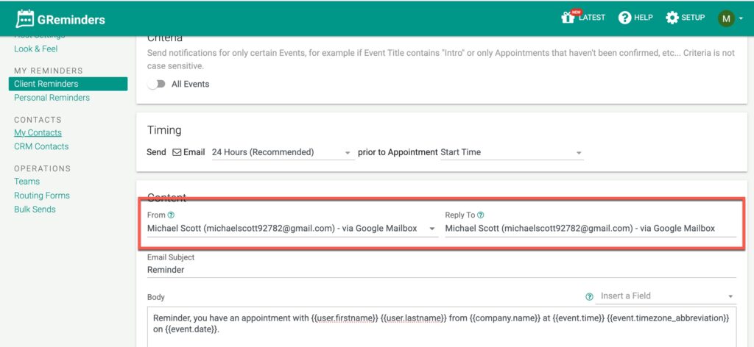This screenshot has width=754, height=347.
Task: Click the Reply To email field
Action: (x=589, y=229)
